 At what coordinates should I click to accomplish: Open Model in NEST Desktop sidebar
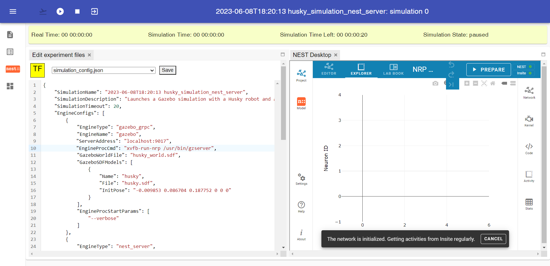click(x=301, y=104)
